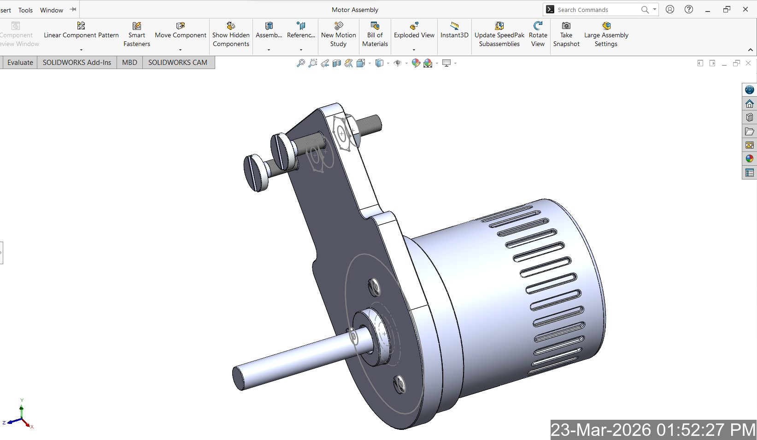Switch to the SOLIDWORKS CAM tab
Viewport: 757px width, 440px height.
(x=177, y=63)
